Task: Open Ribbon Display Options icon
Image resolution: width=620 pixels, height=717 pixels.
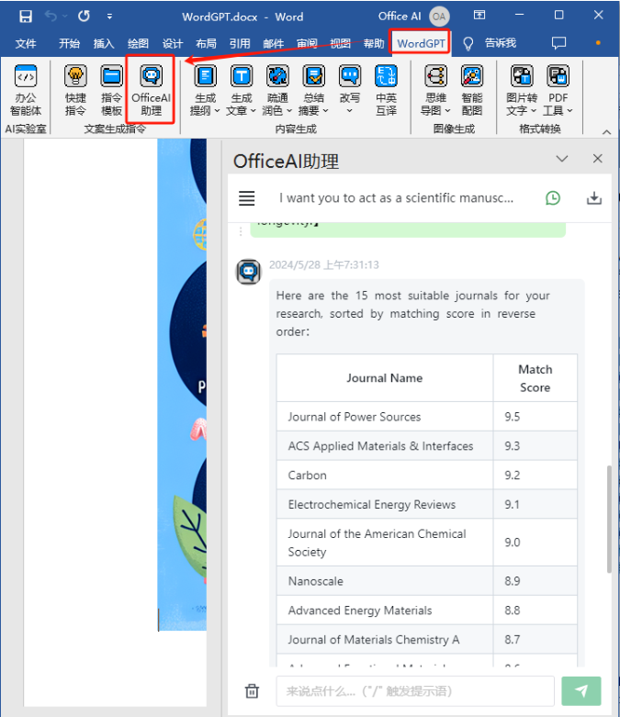Action: (x=479, y=15)
